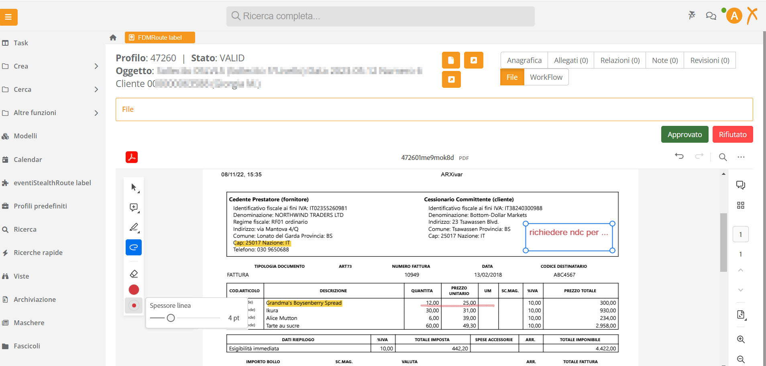This screenshot has width=766, height=366.
Task: Select the pointer arrow tool
Action: (x=134, y=187)
